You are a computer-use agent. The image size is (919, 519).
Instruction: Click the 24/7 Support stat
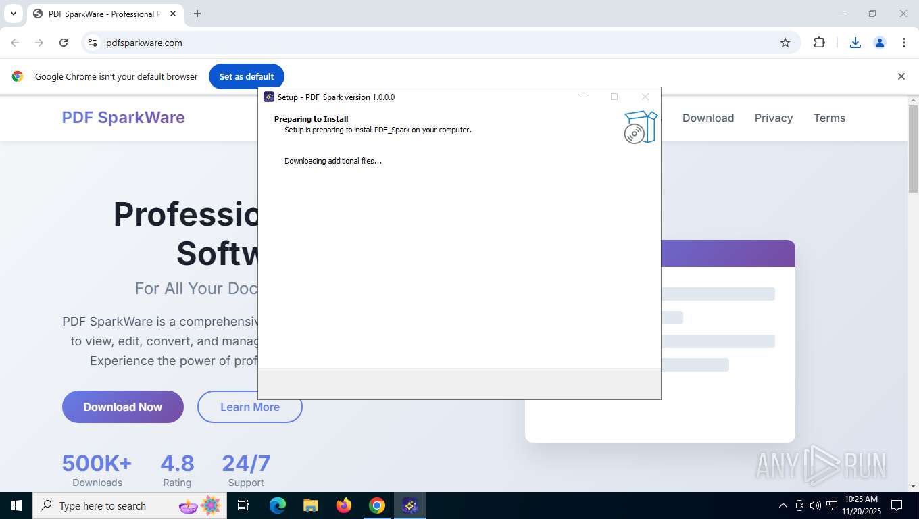click(246, 470)
